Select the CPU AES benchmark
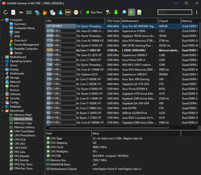 pos(20,144)
